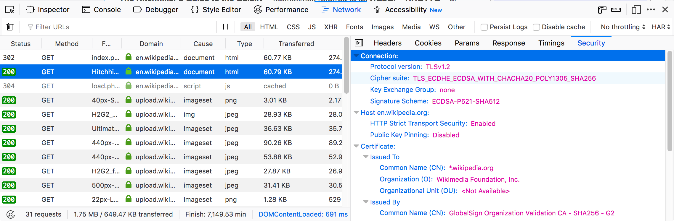Select the 302 index.php request row
The width and height of the screenshot is (674, 221).
(148, 58)
